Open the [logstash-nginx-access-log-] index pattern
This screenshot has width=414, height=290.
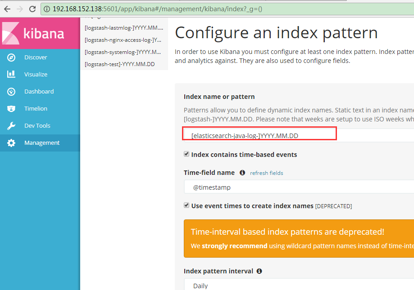tap(123, 40)
